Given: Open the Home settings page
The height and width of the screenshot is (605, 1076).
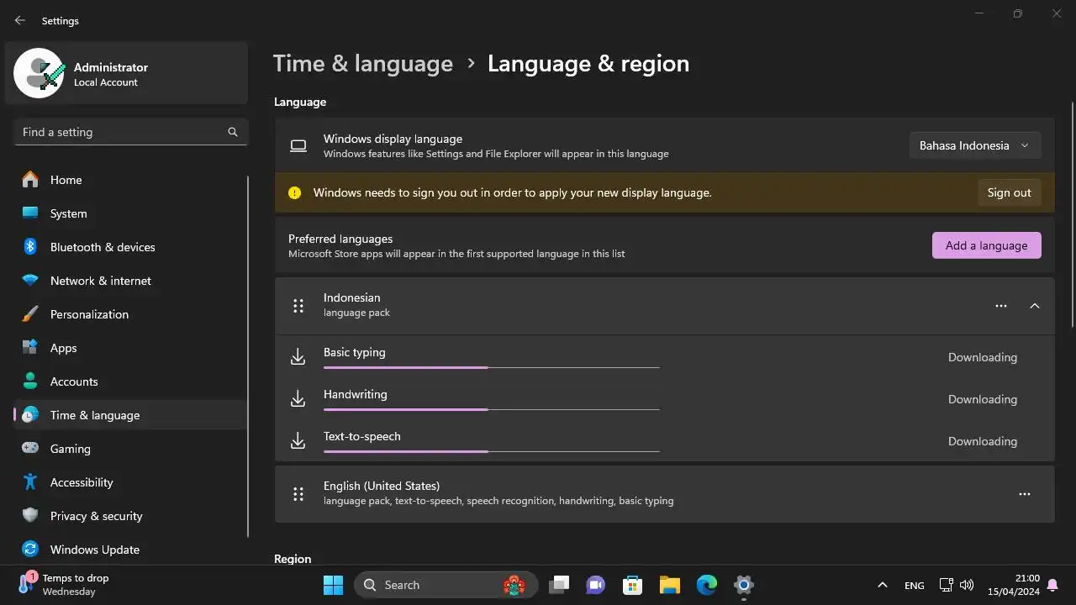Looking at the screenshot, I should 130,180.
